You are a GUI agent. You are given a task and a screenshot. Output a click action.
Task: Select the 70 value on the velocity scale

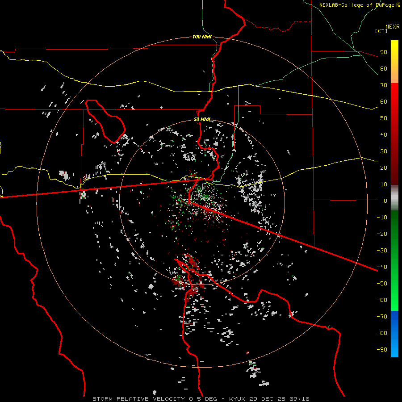click(x=384, y=85)
